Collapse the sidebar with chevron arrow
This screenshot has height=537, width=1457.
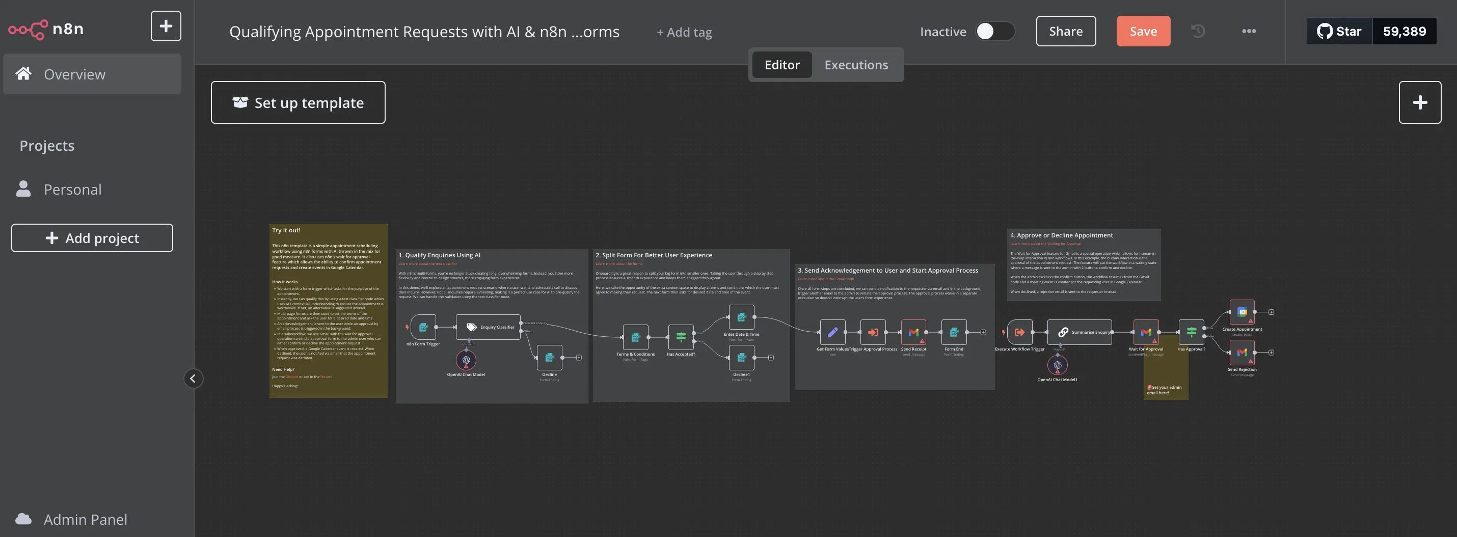[193, 379]
